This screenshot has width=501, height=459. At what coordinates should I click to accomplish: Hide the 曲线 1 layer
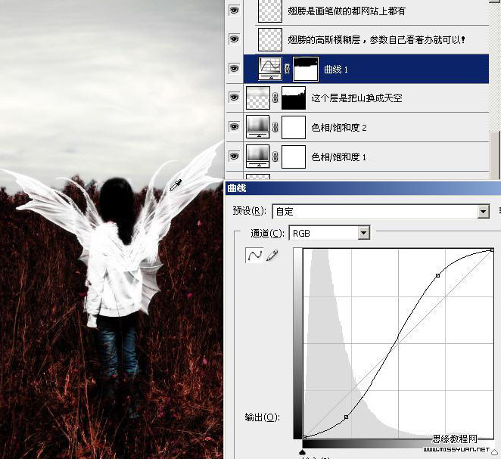tap(234, 68)
